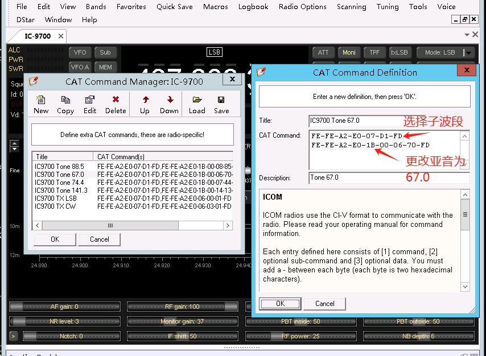
Task: Click OK in CAT Command Manager
Action: pos(55,239)
